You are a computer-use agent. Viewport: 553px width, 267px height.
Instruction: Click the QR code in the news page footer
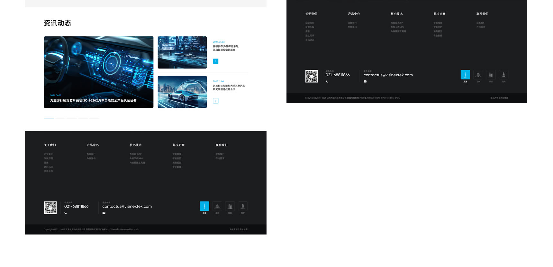50,208
